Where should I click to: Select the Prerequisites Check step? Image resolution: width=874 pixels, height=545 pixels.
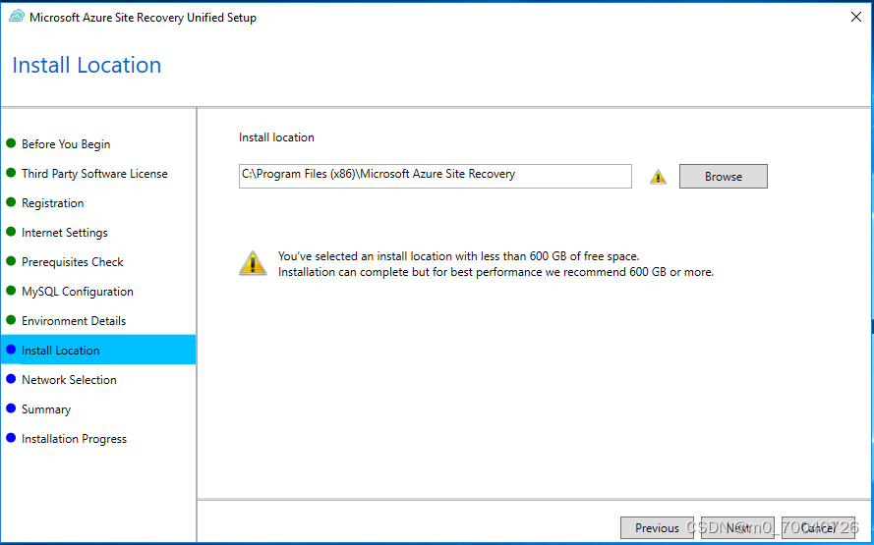(73, 262)
